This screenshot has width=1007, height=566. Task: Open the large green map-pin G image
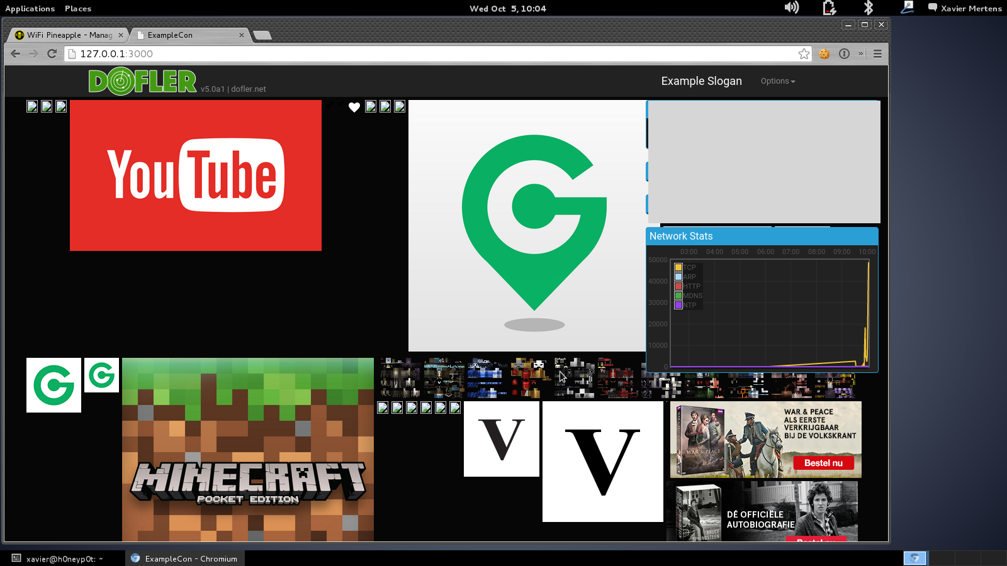tap(527, 226)
